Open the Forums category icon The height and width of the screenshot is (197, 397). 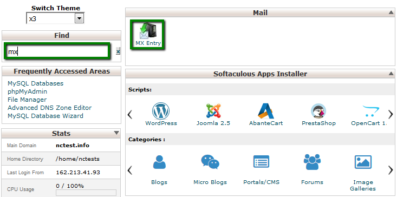[312, 162]
